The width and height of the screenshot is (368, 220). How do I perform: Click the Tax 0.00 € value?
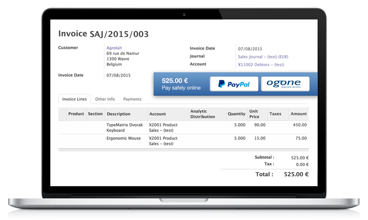click(302, 165)
